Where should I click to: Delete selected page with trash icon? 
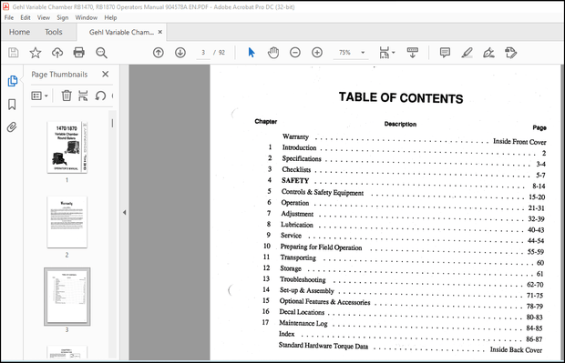(67, 96)
